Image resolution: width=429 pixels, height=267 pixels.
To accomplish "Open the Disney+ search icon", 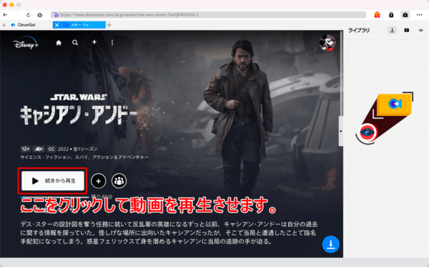I will pyautogui.click(x=75, y=43).
